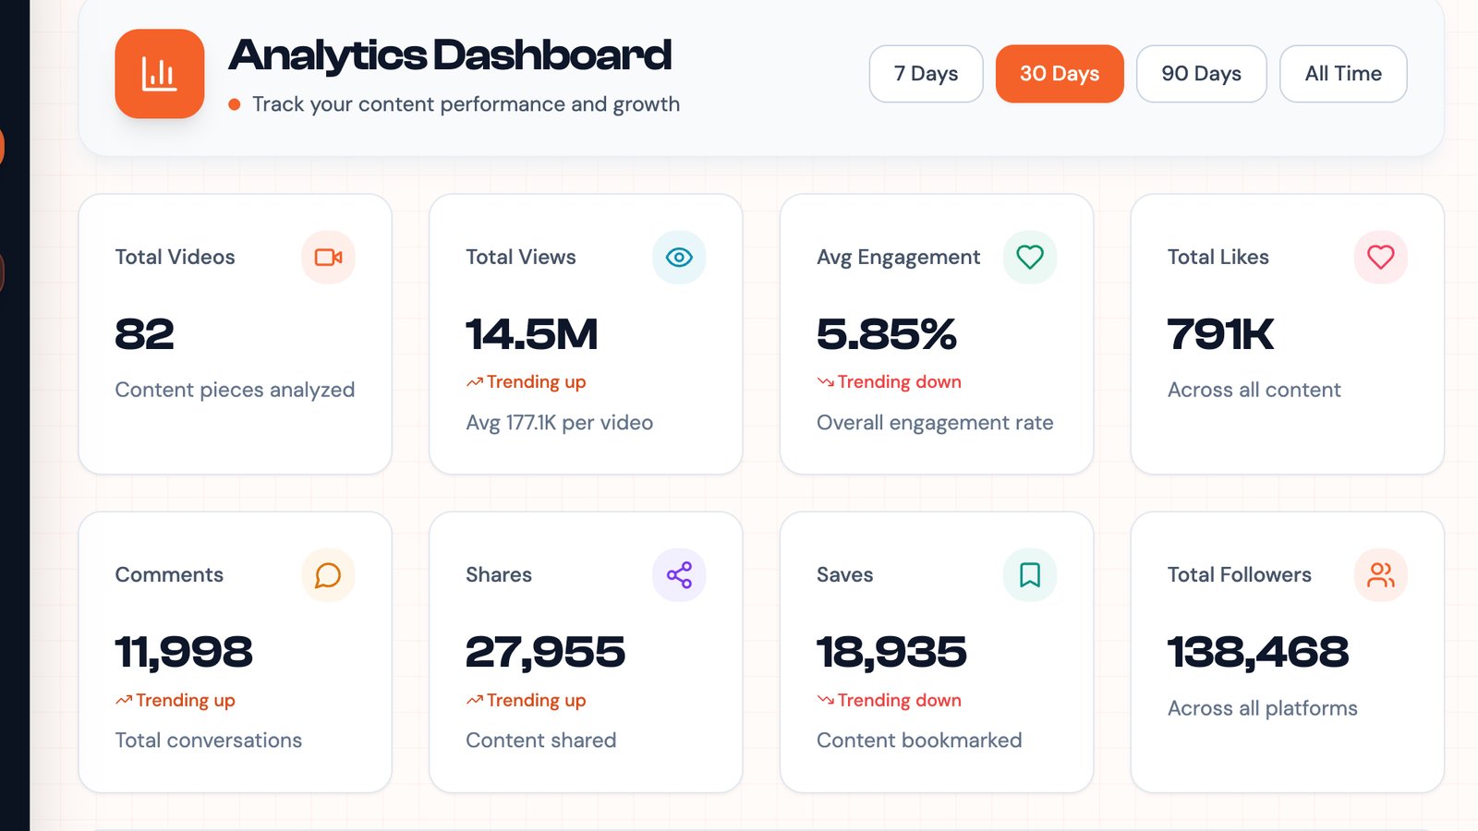Click the Analytics Dashboard heading

(450, 55)
